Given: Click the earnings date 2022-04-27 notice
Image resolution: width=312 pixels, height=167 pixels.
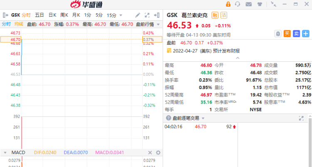Looking at the screenshot, I should coord(206,51).
